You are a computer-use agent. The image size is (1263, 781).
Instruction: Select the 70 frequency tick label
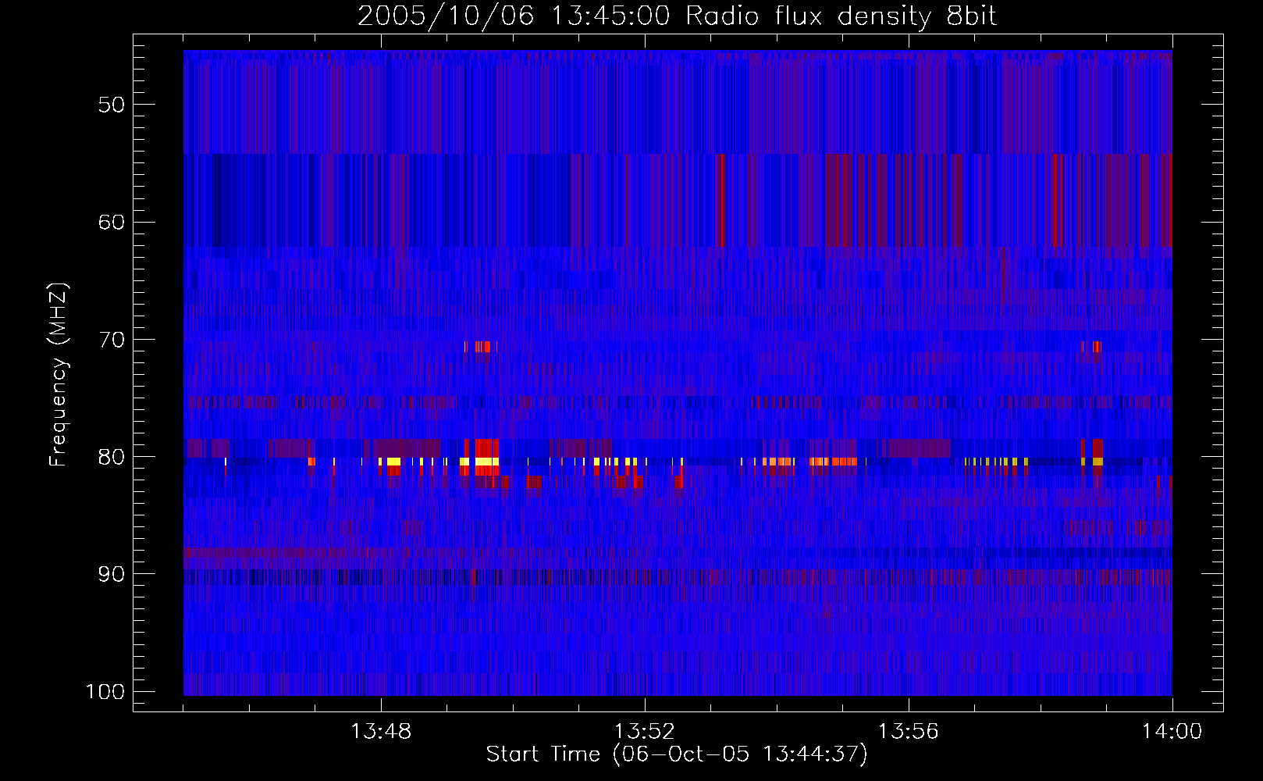[x=112, y=340]
